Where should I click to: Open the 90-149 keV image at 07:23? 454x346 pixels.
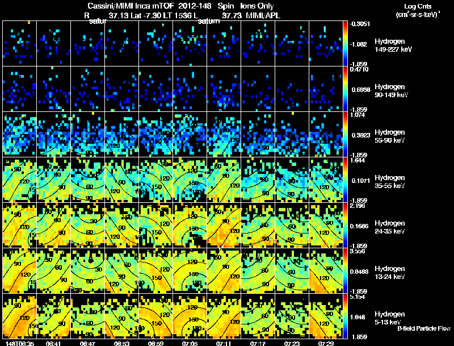[x=292, y=89]
